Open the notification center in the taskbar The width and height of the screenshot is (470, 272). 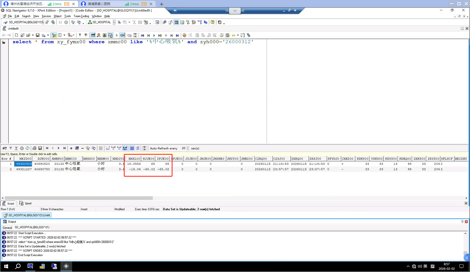click(x=461, y=266)
